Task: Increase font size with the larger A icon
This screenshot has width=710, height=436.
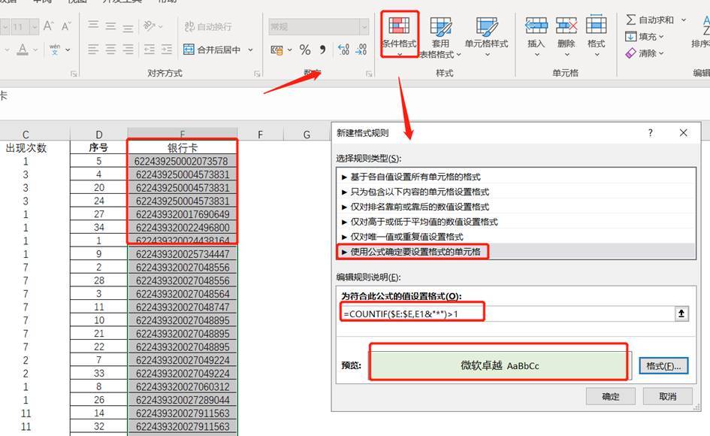Action: point(48,26)
